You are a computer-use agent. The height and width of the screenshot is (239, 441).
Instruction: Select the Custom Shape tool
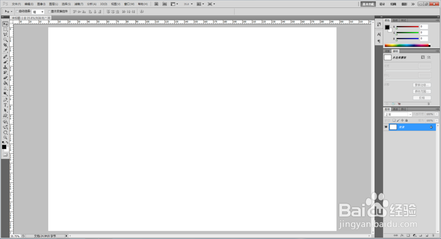pyautogui.click(x=5, y=116)
